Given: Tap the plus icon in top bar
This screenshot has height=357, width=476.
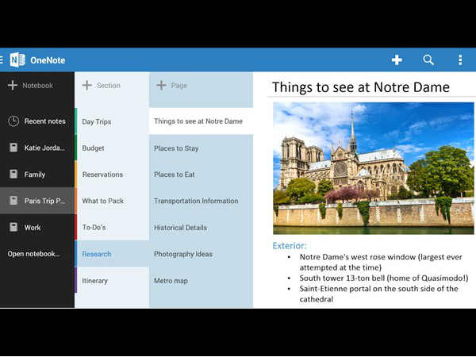Looking at the screenshot, I should pyautogui.click(x=397, y=60).
